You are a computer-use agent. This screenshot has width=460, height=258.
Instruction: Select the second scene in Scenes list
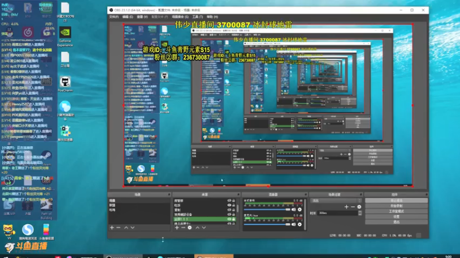click(139, 205)
